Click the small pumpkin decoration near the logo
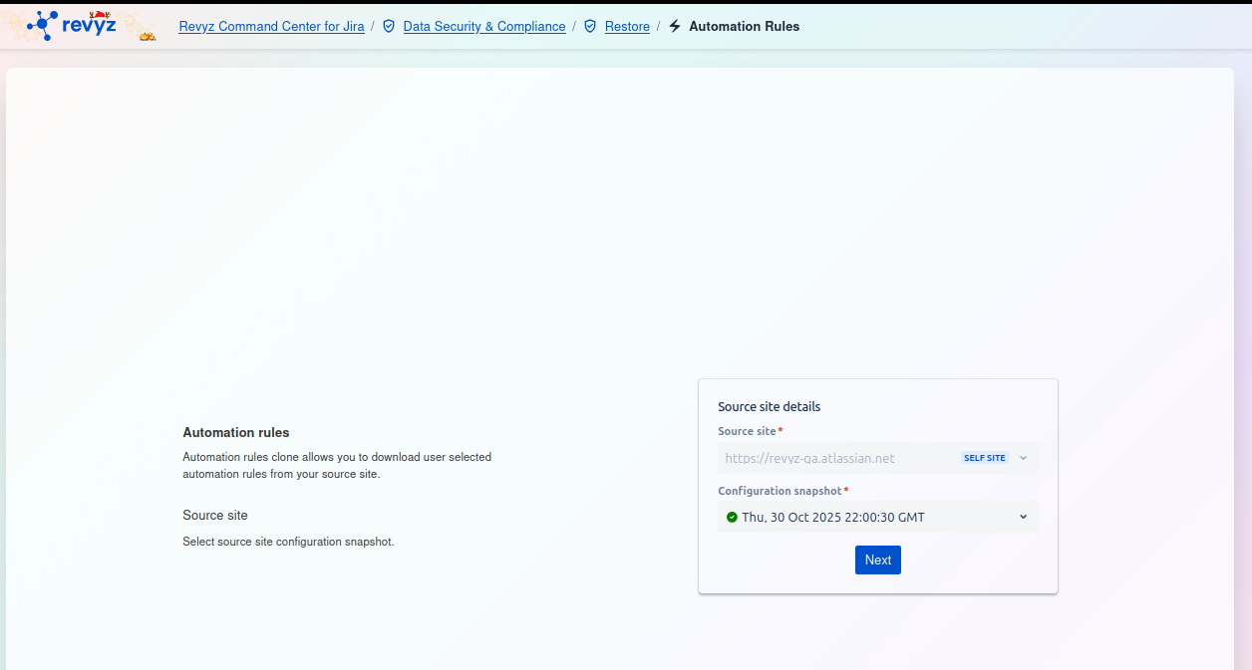This screenshot has height=670, width=1252. pos(148,37)
